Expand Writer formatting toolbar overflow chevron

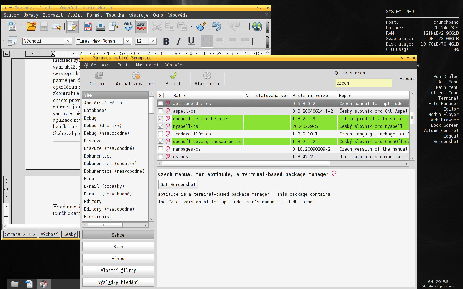pyautogui.click(x=267, y=38)
